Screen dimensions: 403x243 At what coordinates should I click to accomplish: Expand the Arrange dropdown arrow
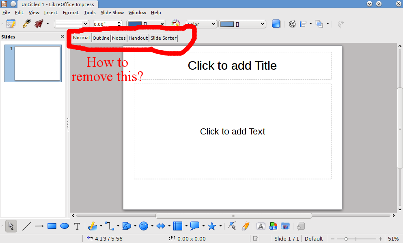coord(328,24)
